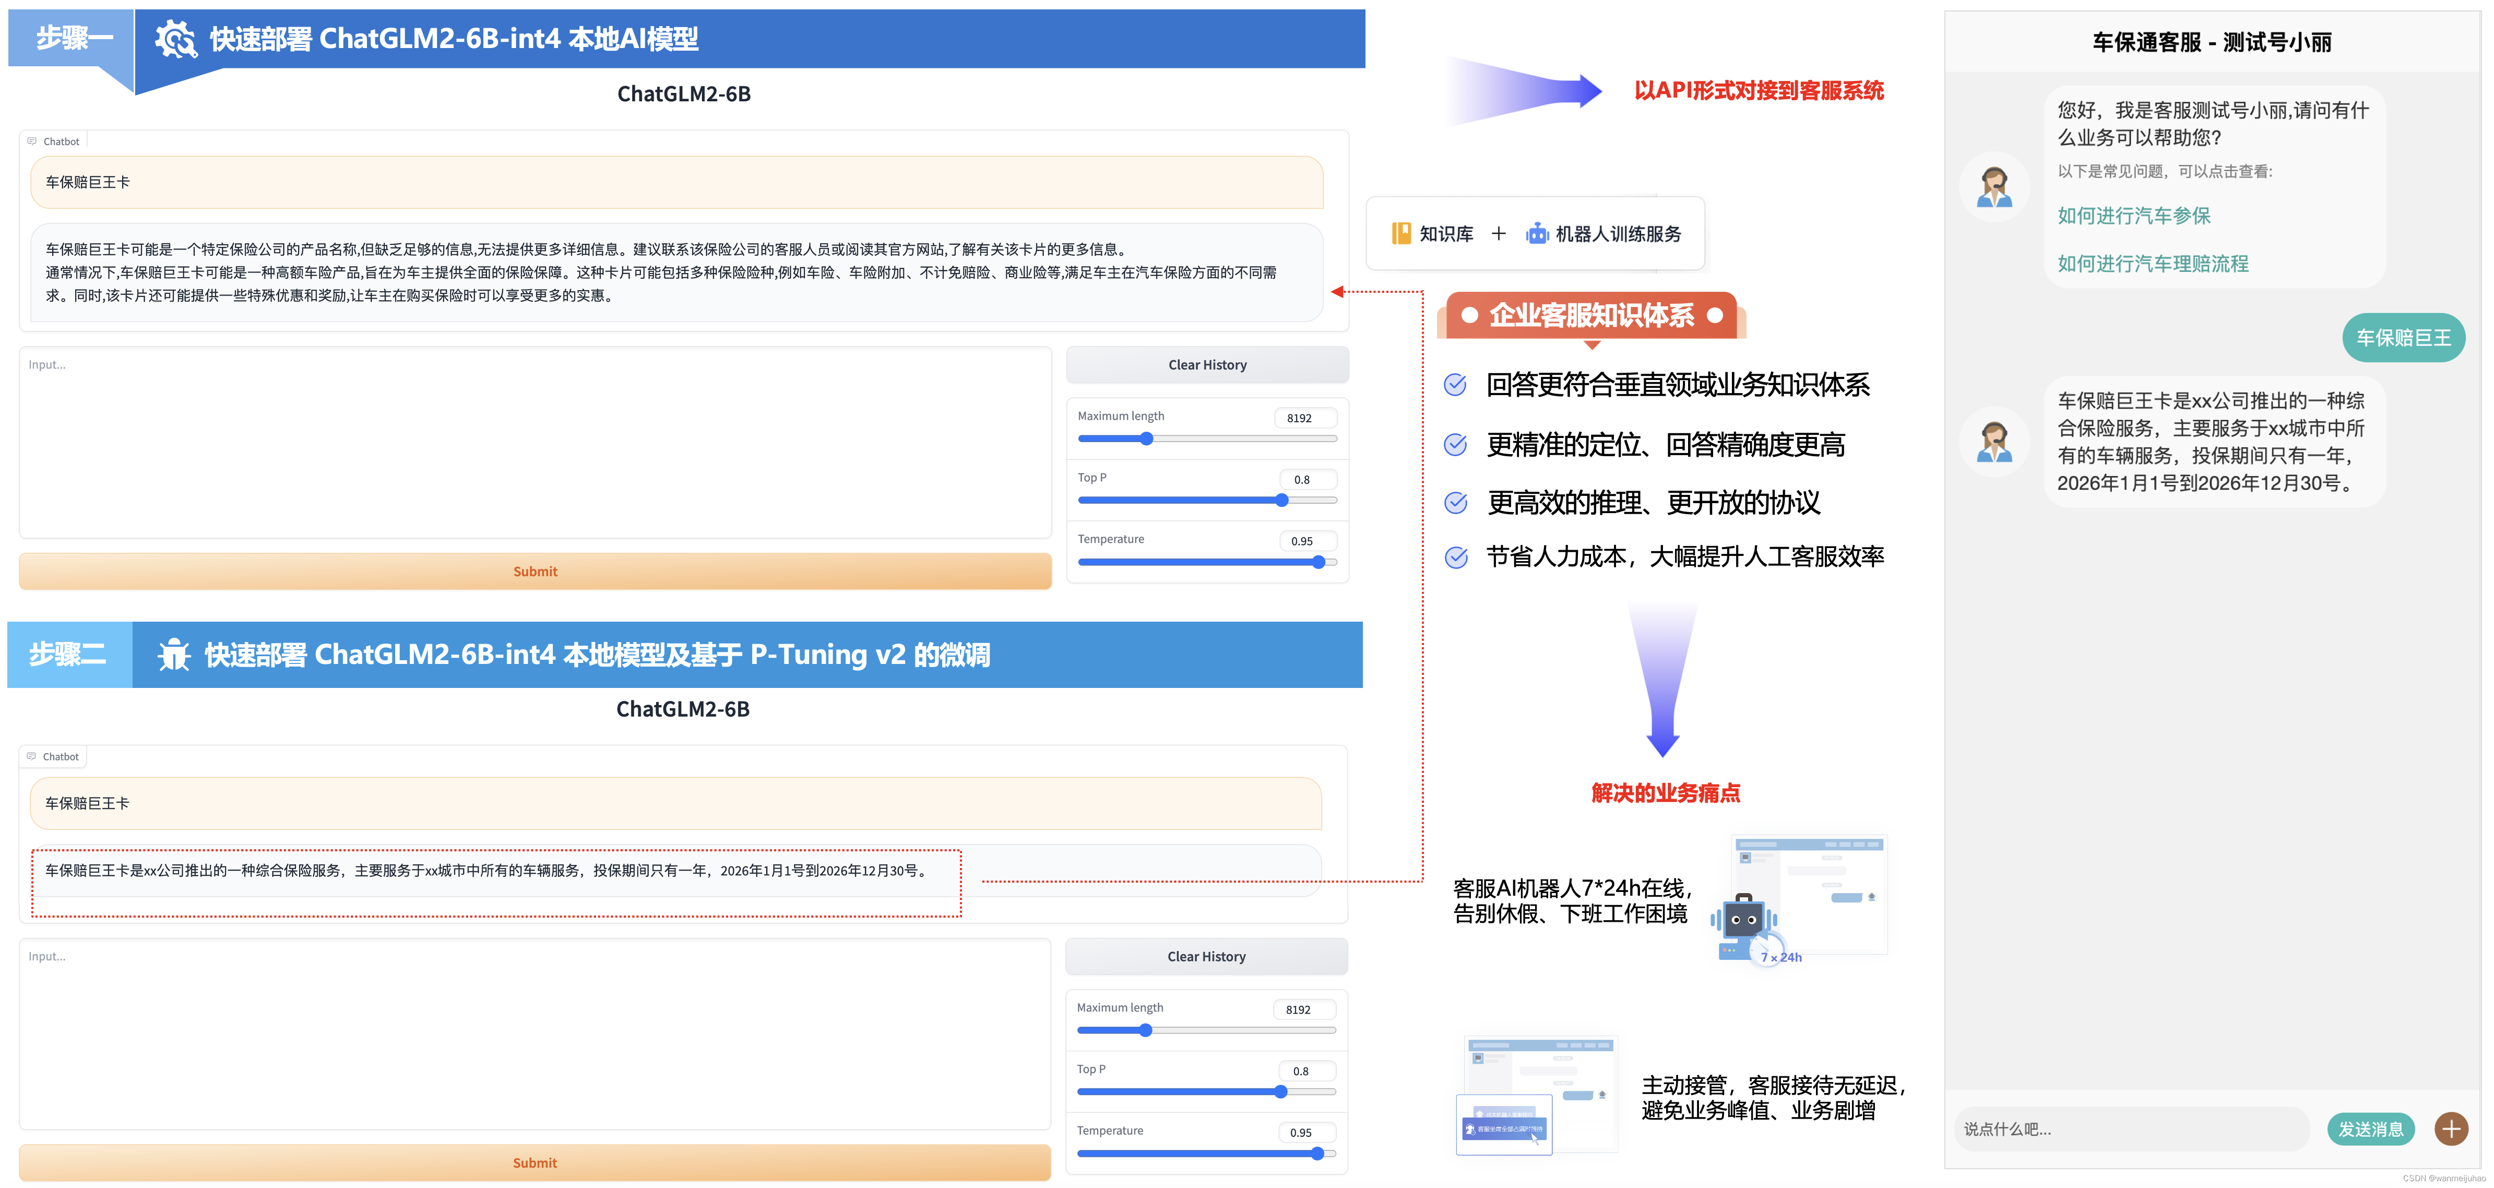The image size is (2494, 1188).
Task: Click the Chatbot label icon in the lower ChatGLM2-6B panel
Action: [32, 756]
